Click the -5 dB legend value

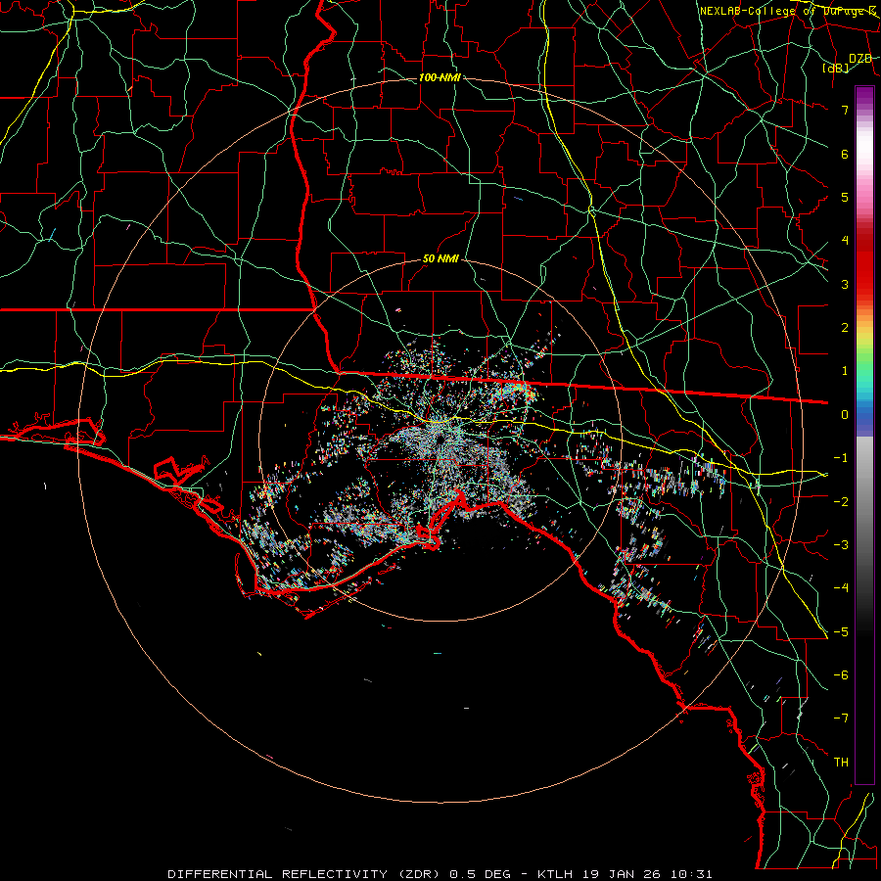841,631
